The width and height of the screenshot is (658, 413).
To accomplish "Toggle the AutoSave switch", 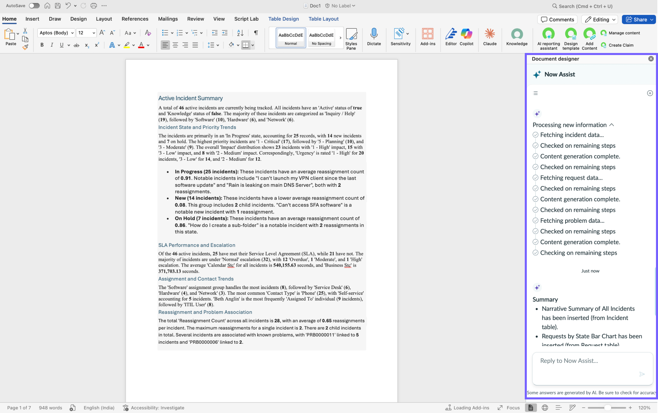I will coord(34,6).
